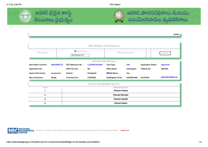208x147 pixels.
Task: Click the RATION CARD MEMBER DETAILS heading
Action: point(104,84)
